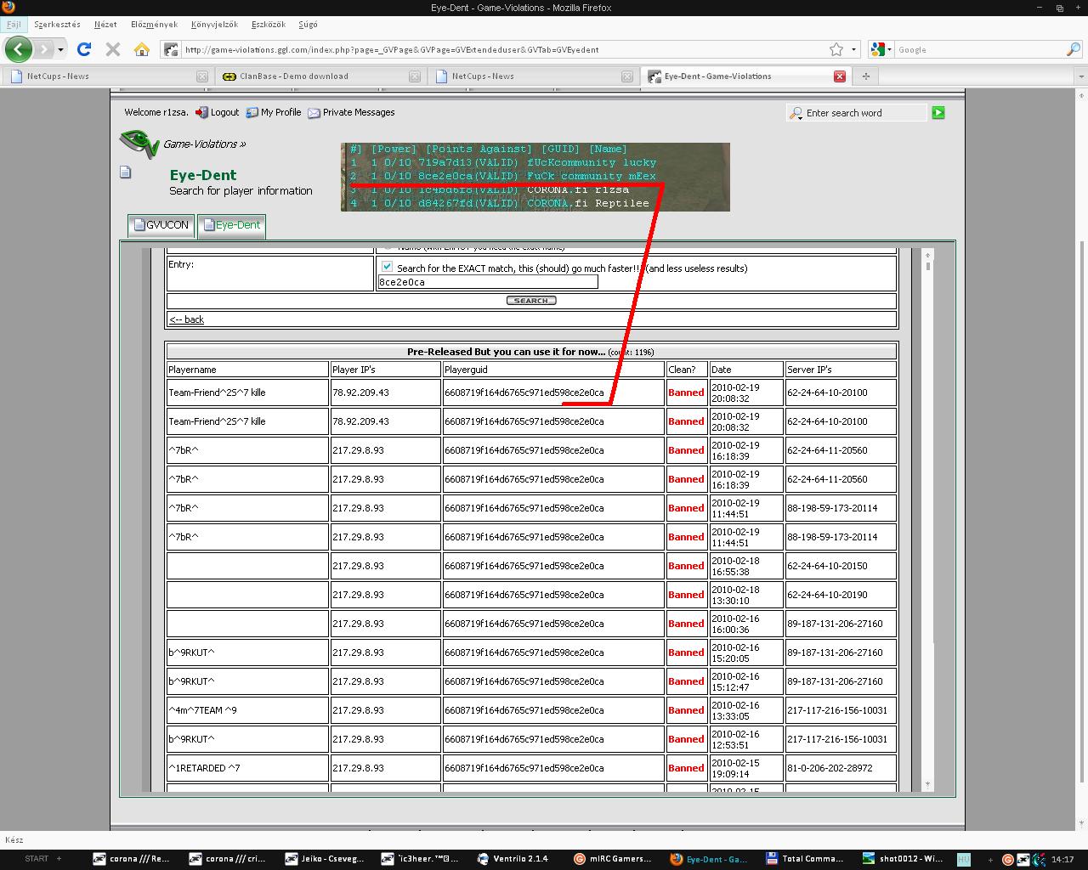Screen dimensions: 1088x870
Task: Bookmark this page with the star icon
Action: (x=836, y=49)
